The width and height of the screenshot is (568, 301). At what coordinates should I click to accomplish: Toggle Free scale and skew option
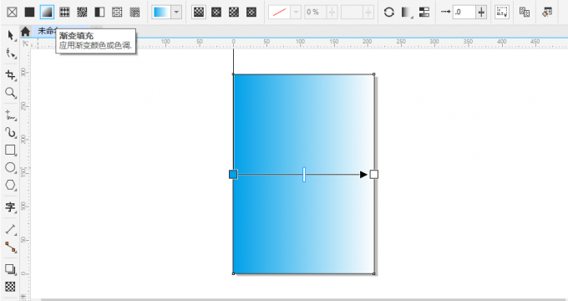(x=502, y=12)
